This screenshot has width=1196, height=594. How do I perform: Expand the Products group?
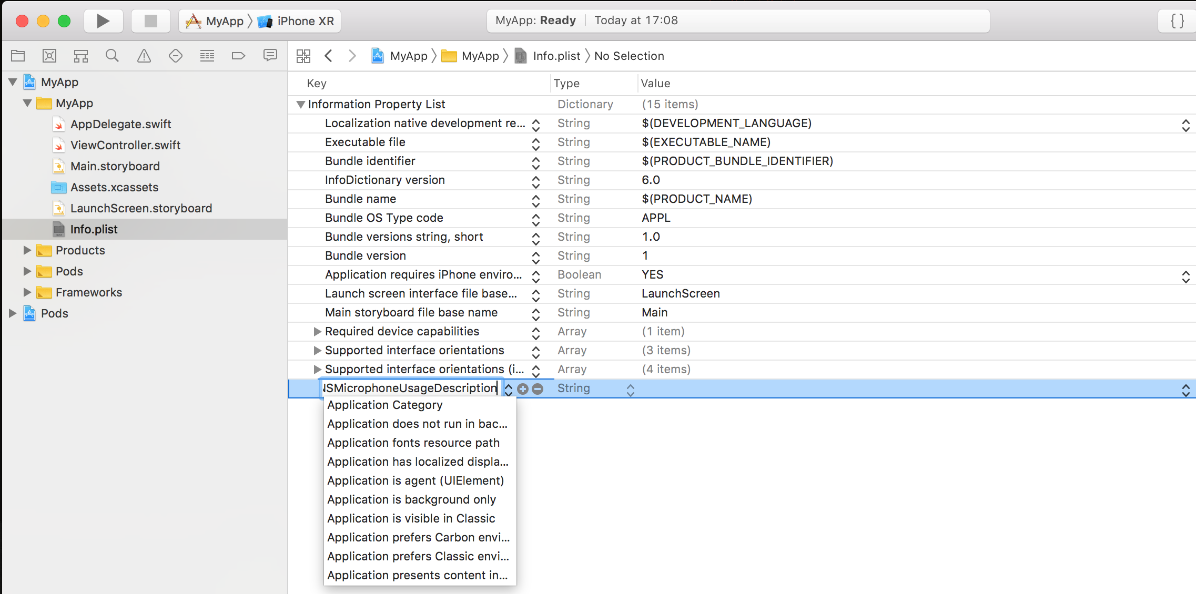click(27, 250)
